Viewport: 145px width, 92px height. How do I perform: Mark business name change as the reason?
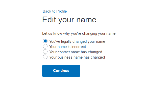pyautogui.click(x=45, y=57)
